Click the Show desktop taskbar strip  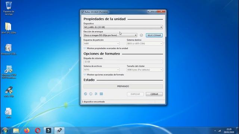coord(238,131)
